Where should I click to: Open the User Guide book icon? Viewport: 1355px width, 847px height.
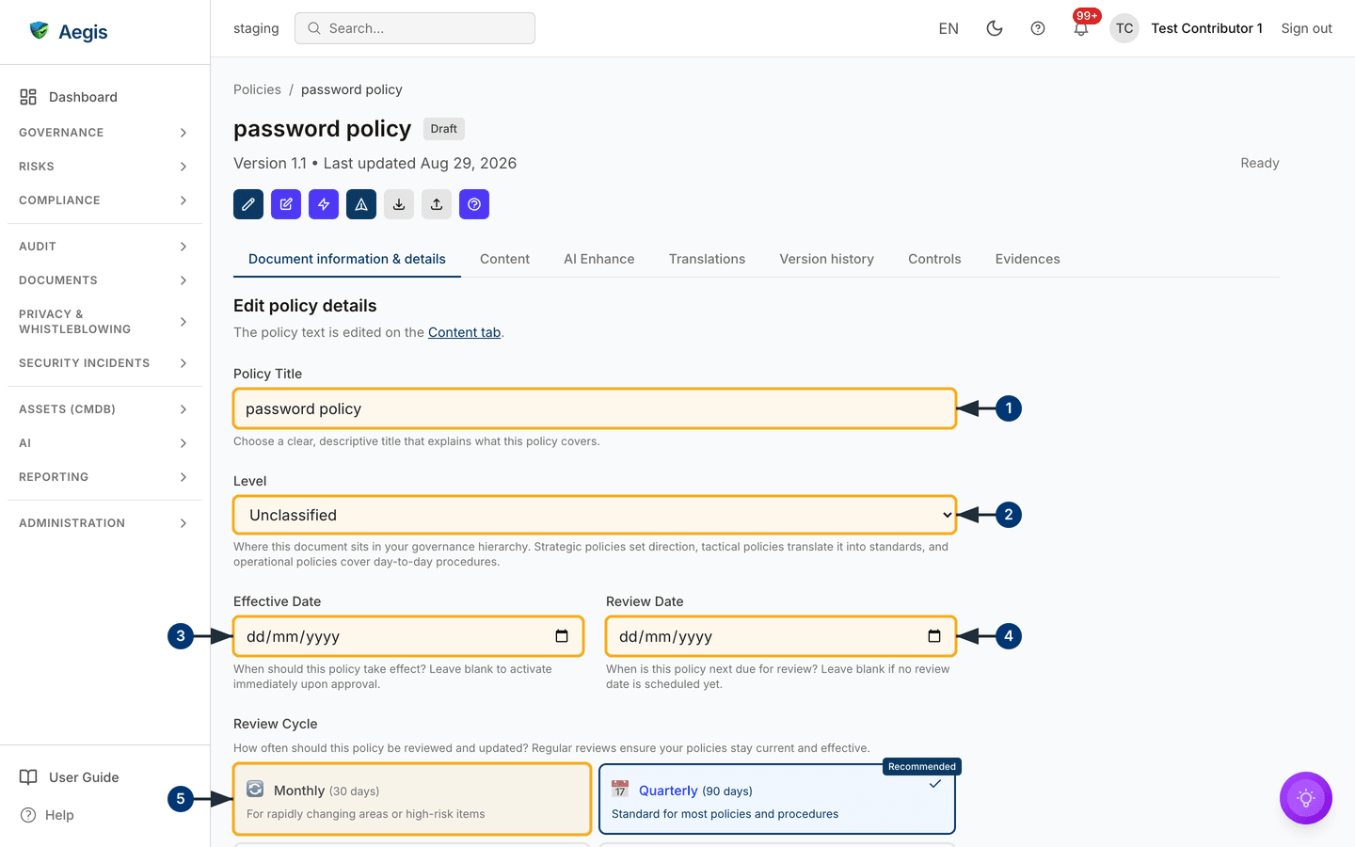(29, 777)
